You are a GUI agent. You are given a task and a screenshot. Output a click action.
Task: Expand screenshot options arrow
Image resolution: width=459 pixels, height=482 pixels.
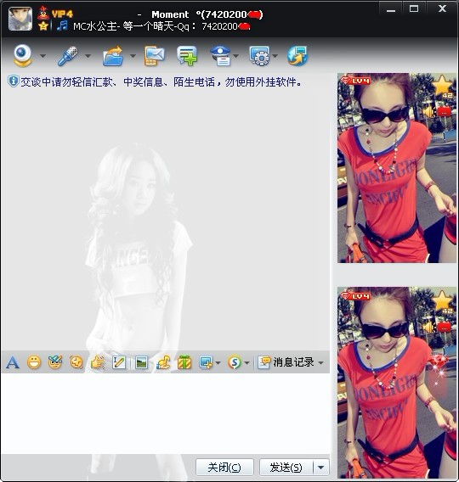(x=218, y=363)
